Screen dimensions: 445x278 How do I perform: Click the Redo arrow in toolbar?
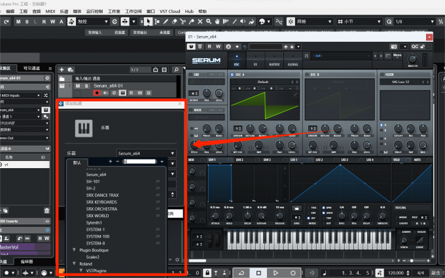(7, 22)
